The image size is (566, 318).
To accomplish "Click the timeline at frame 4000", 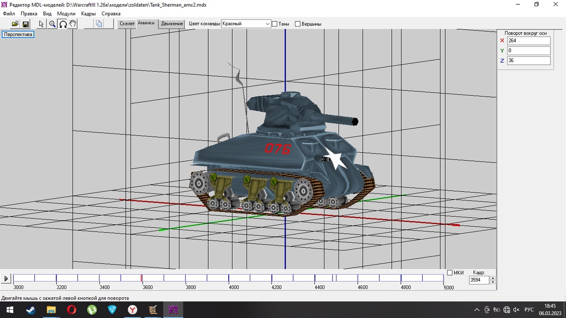I will pos(229,278).
